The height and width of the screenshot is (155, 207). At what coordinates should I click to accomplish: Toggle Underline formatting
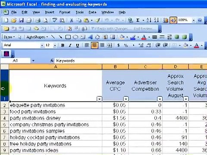[x=78, y=45]
